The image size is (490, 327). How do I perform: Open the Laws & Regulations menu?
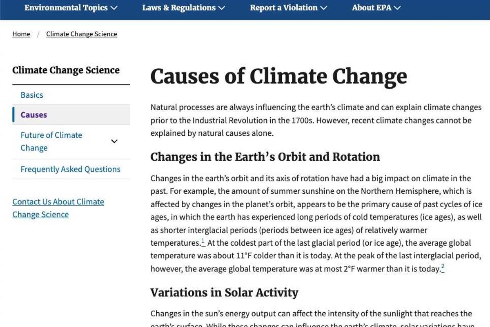(x=178, y=7)
